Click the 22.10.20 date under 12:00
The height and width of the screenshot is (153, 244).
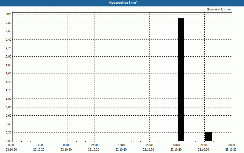click(x=121, y=150)
